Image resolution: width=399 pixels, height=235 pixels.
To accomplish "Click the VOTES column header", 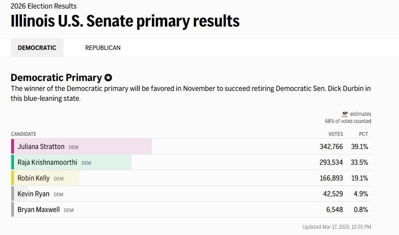I will [x=335, y=134].
